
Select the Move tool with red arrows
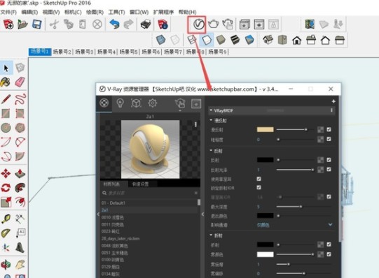(6, 173)
